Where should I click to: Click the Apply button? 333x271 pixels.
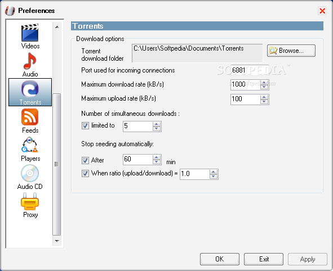[308, 259]
